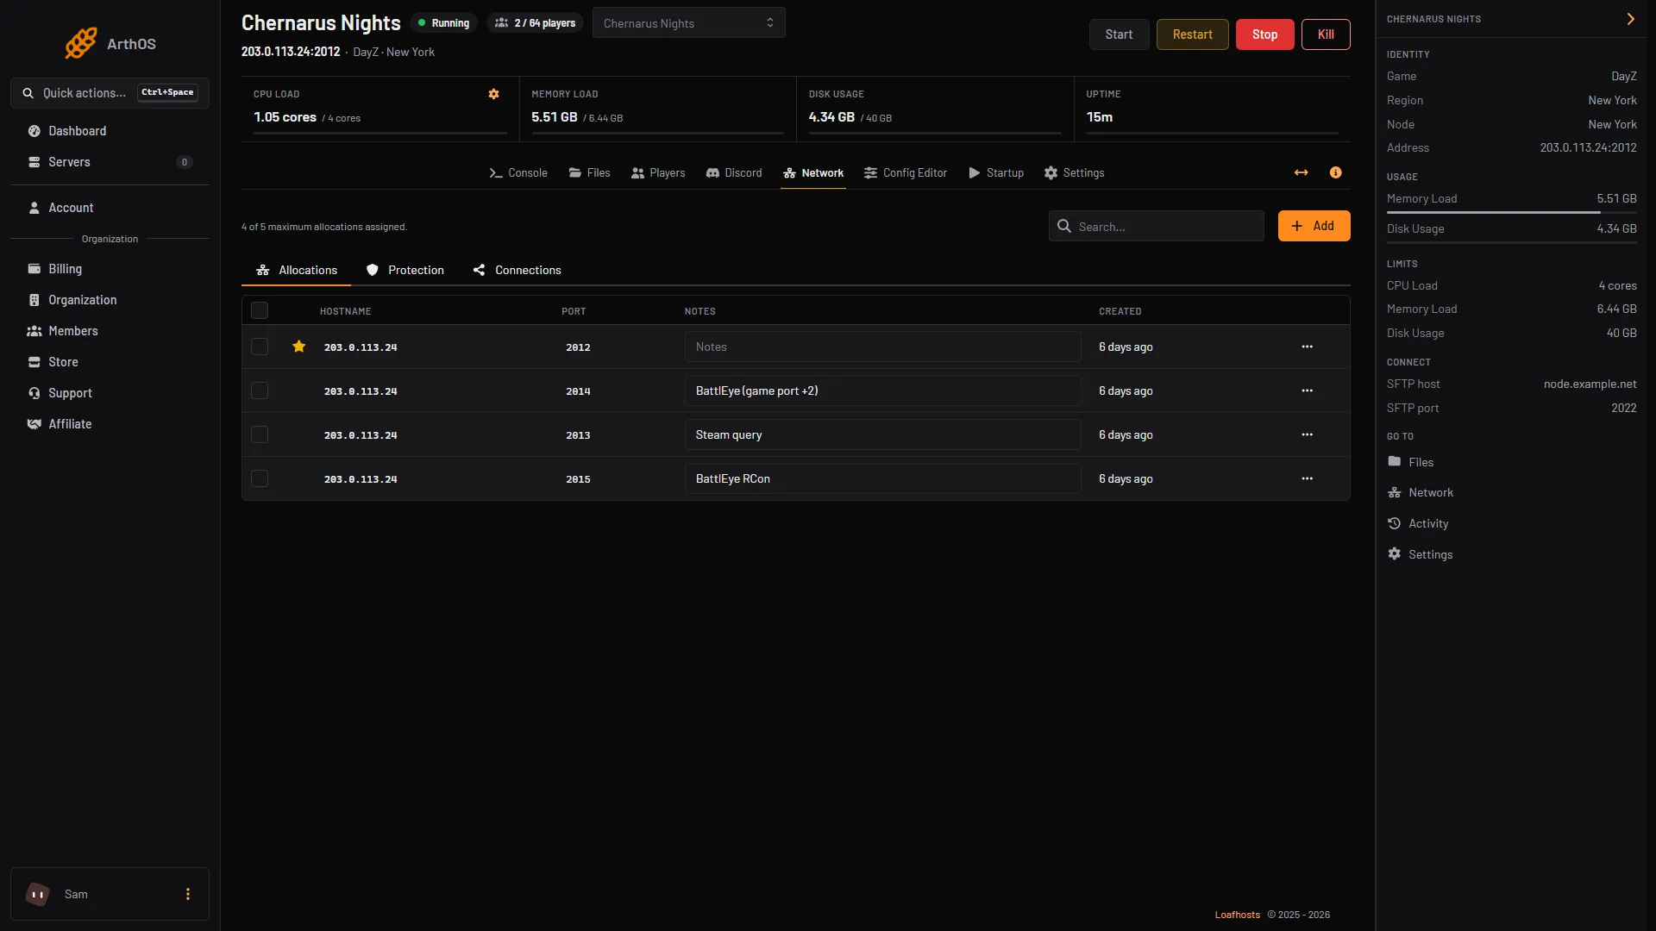Open the user menu dots beside Sam
Image resolution: width=1656 pixels, height=931 pixels.
tap(187, 894)
